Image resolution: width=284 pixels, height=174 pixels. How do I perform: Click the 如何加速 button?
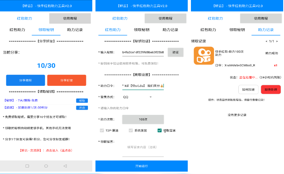pos(248,89)
